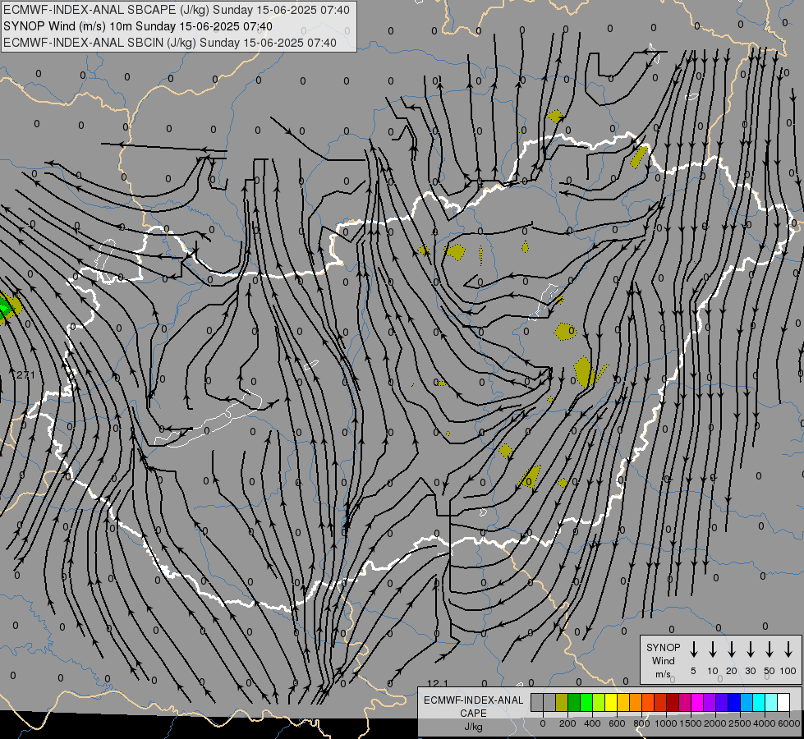The height and width of the screenshot is (739, 804).
Task: Click the 'CAPE' label in color legend
Action: [x=473, y=714]
